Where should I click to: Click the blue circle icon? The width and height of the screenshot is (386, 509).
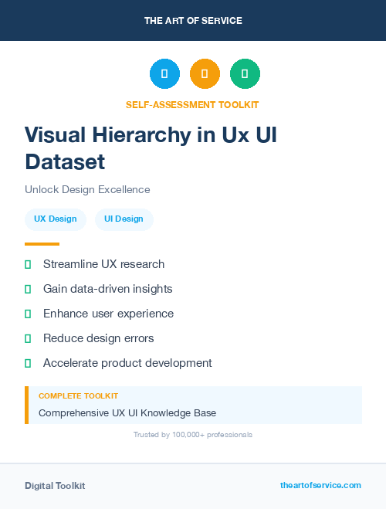coord(164,73)
